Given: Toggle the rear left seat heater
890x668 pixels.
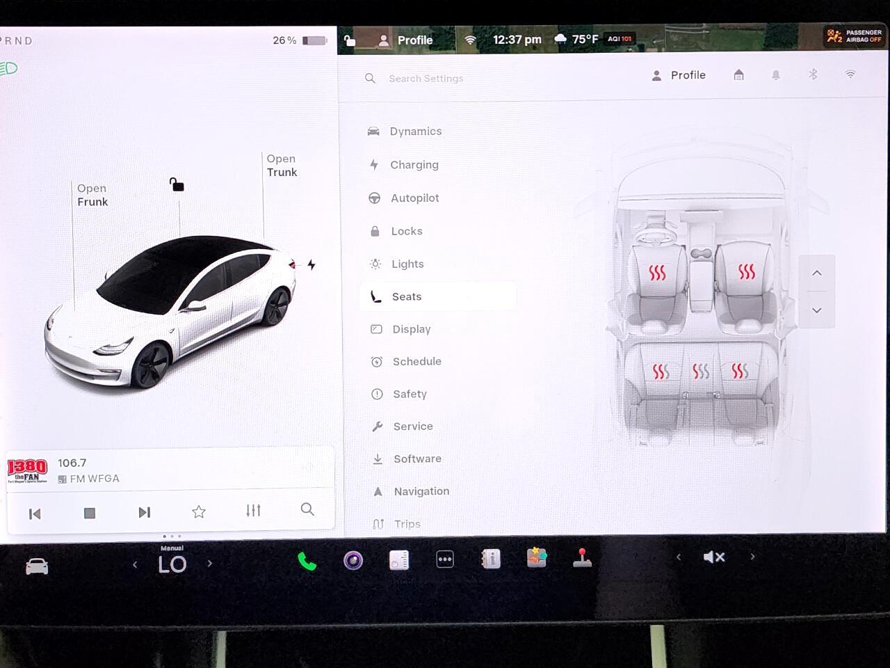Looking at the screenshot, I should (661, 372).
